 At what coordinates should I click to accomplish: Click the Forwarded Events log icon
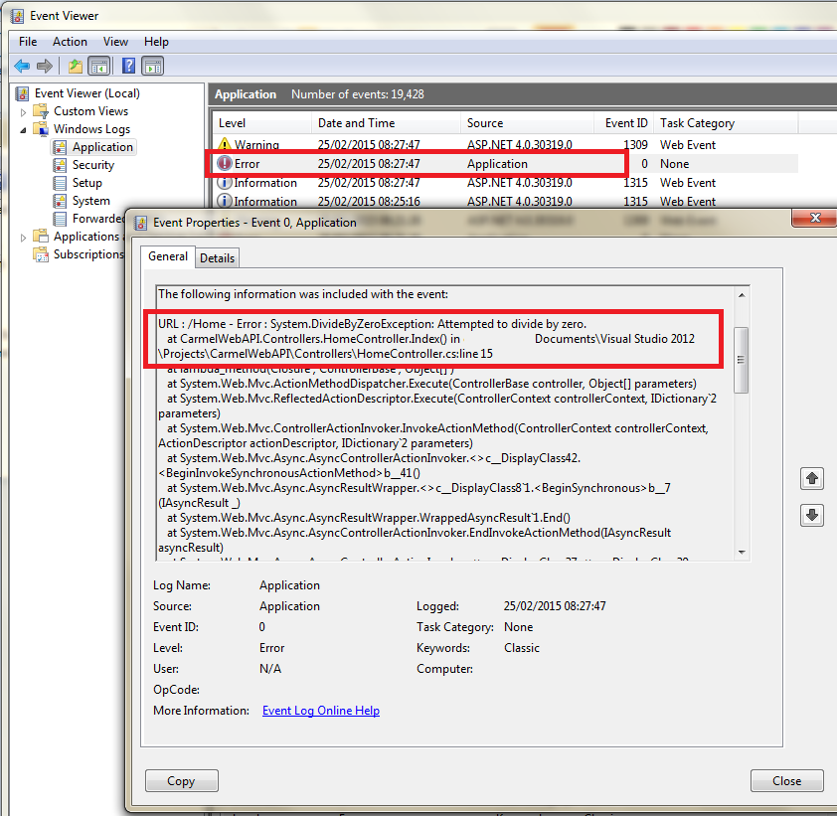pyautogui.click(x=60, y=219)
